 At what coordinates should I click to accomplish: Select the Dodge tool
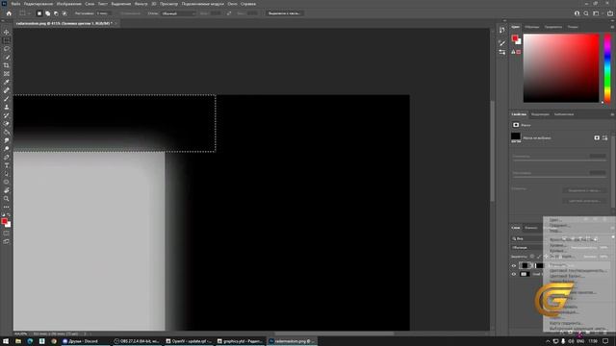pyautogui.click(x=7, y=149)
